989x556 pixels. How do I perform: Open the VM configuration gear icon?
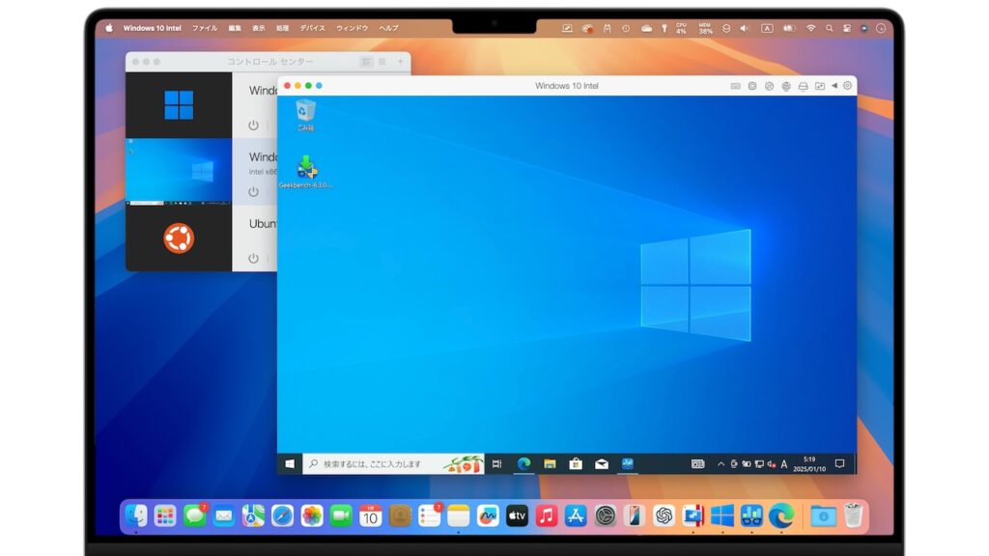pyautogui.click(x=848, y=86)
